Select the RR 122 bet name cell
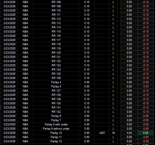 tap(56, 61)
